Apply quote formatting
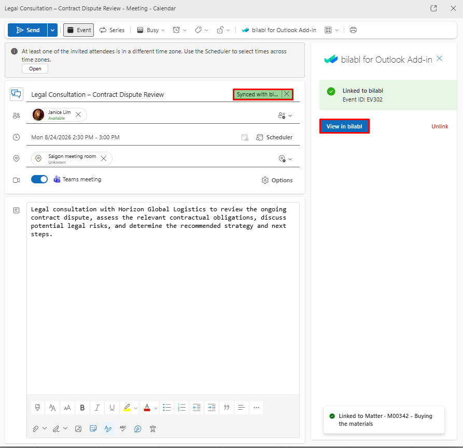The image size is (463, 448). click(227, 408)
